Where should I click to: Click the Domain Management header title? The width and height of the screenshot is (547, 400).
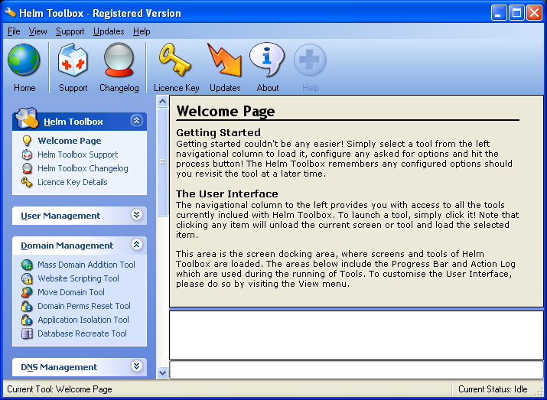tap(67, 246)
